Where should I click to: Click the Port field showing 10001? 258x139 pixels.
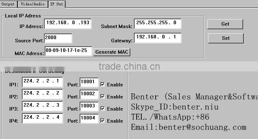[89, 82]
